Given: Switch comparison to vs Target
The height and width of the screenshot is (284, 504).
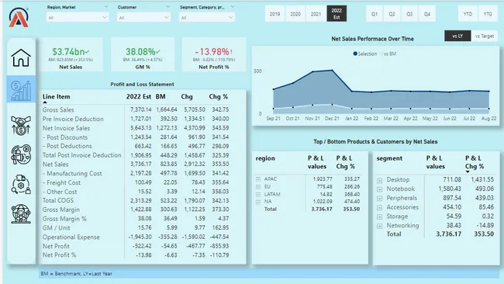Looking at the screenshot, I should [485, 36].
